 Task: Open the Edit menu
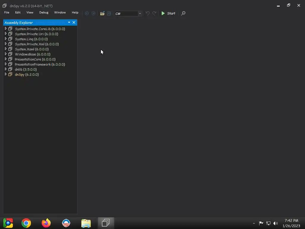[18, 13]
